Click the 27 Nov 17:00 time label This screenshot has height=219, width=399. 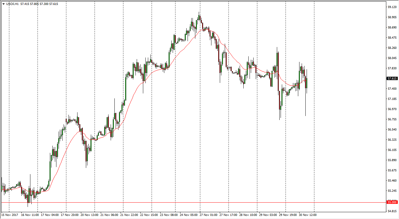point(228,215)
